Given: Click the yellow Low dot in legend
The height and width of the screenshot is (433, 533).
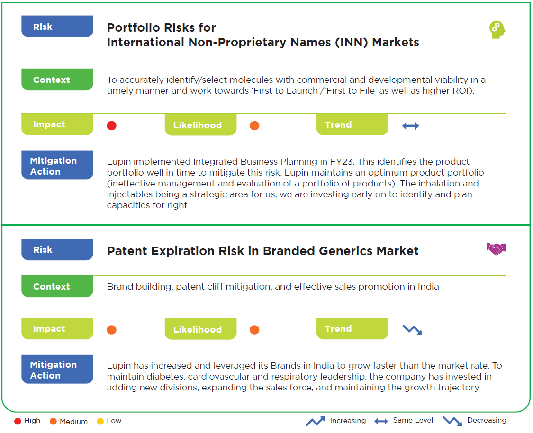Looking at the screenshot, I should 100,421.
